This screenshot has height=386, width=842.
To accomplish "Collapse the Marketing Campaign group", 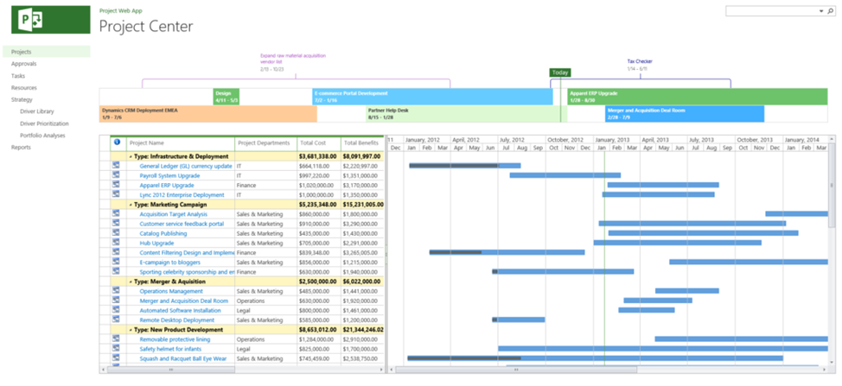I will coord(131,205).
